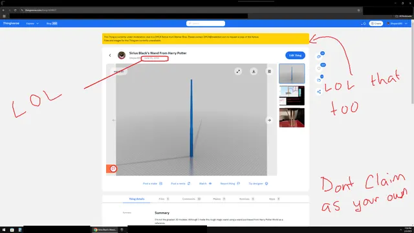Open the yellow taskbar app icon
414x233 pixels.
click(x=12, y=230)
